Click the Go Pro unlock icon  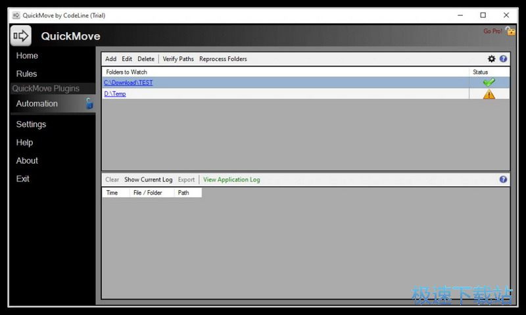point(510,31)
